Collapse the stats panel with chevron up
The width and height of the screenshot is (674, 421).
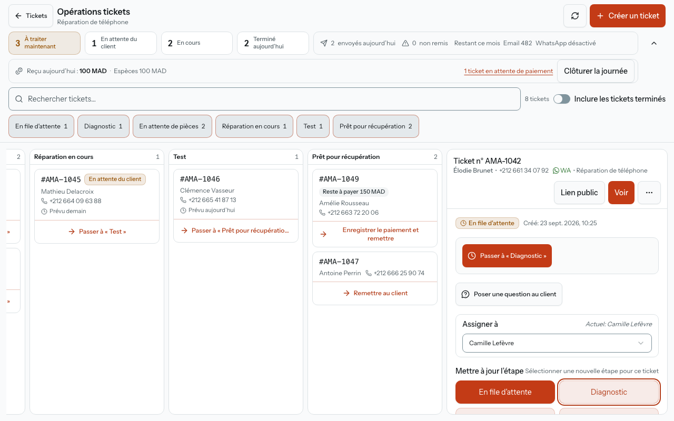point(654,43)
